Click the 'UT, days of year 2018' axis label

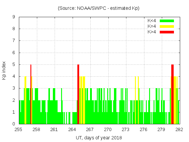point(99,138)
